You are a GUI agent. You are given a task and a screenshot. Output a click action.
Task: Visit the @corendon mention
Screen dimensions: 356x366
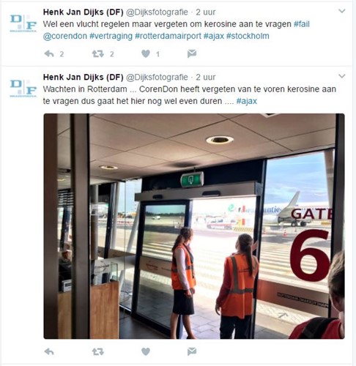pyautogui.click(x=65, y=36)
